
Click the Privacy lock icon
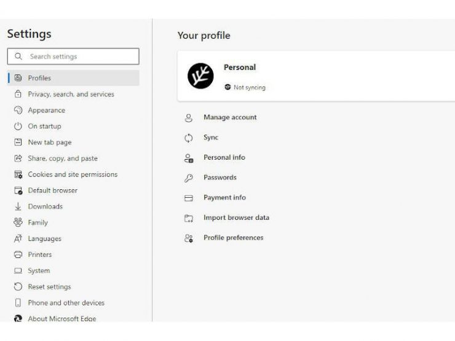pos(18,94)
